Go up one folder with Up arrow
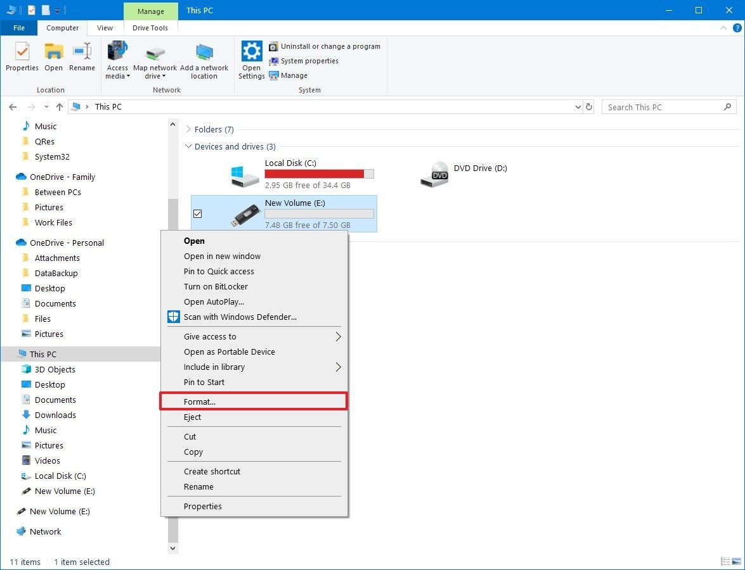The image size is (745, 570). point(60,107)
